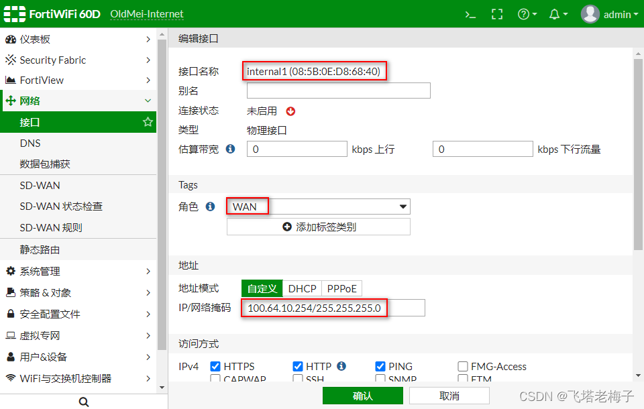Click the red link-down status icon
Image resolution: width=644 pixels, height=409 pixels.
coord(290,111)
